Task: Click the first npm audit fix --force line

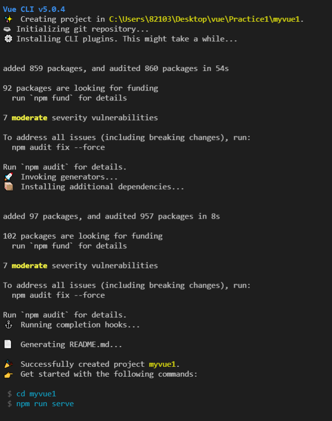Action: pos(58,147)
